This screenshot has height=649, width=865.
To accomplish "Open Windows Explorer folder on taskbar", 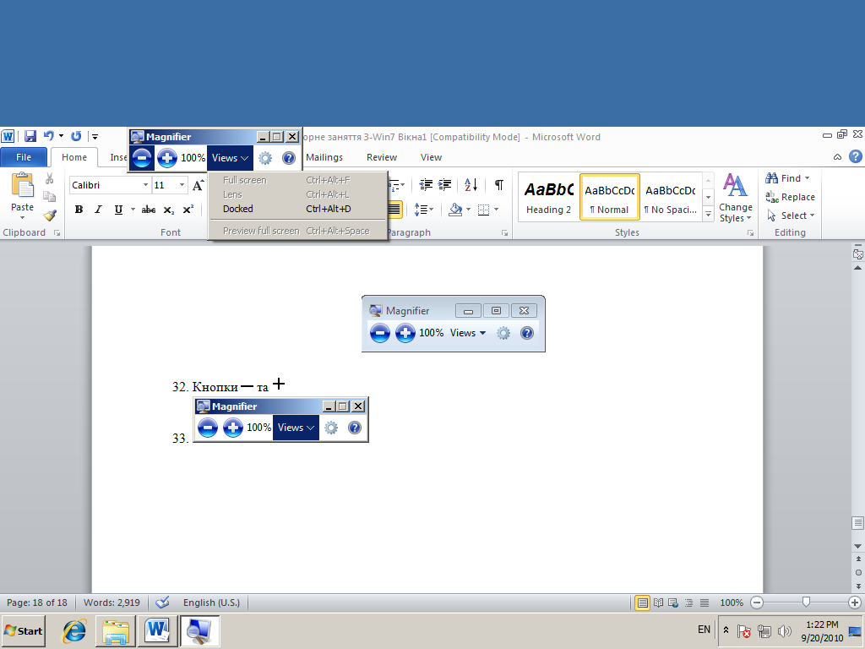I will tap(116, 631).
